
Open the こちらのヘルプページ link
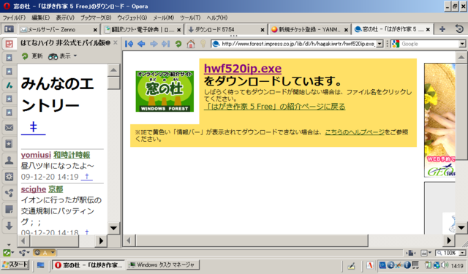click(x=355, y=132)
